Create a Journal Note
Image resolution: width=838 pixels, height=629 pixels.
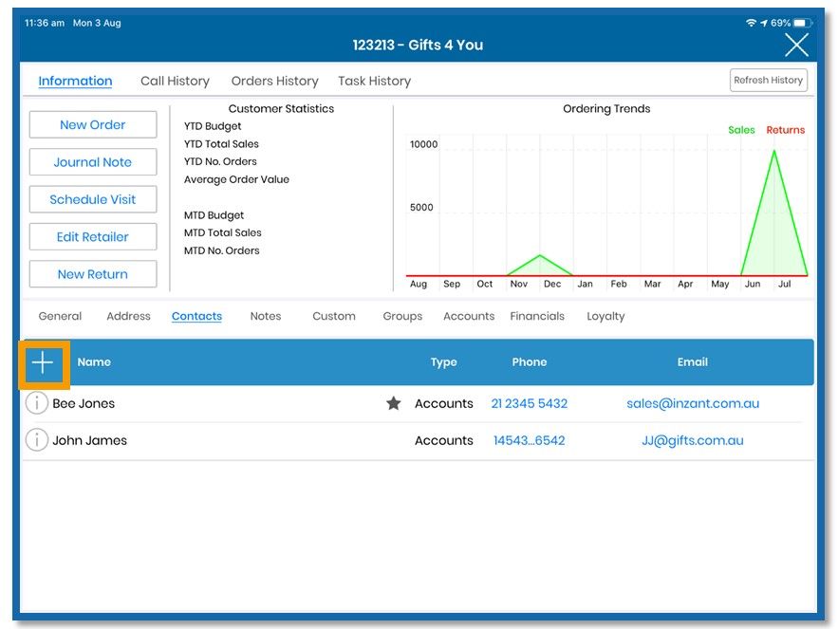(93, 162)
